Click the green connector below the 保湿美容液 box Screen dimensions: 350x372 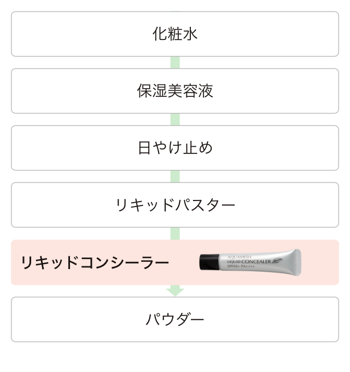click(175, 119)
